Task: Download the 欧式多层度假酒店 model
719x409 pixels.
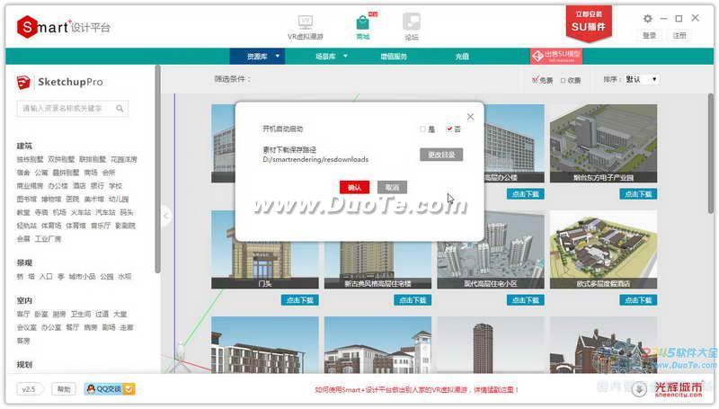Action: pos(638,300)
